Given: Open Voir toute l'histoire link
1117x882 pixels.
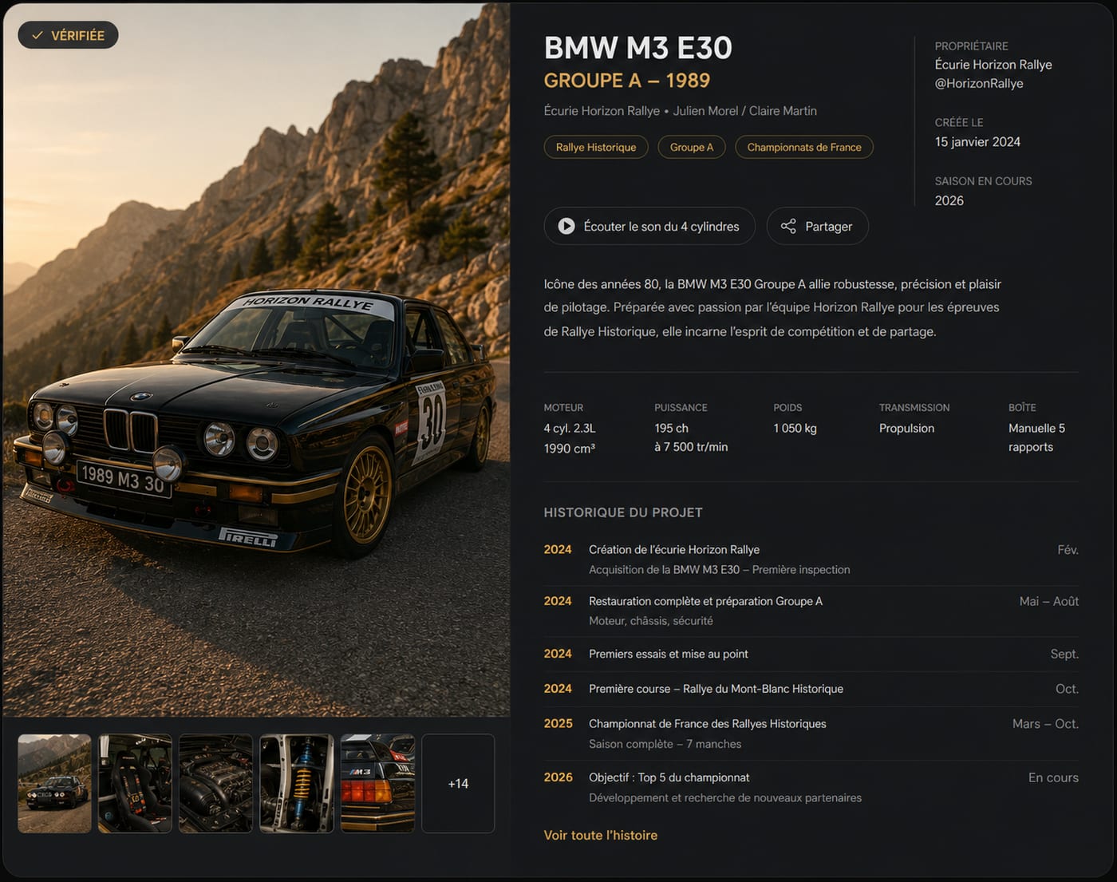Looking at the screenshot, I should point(601,835).
